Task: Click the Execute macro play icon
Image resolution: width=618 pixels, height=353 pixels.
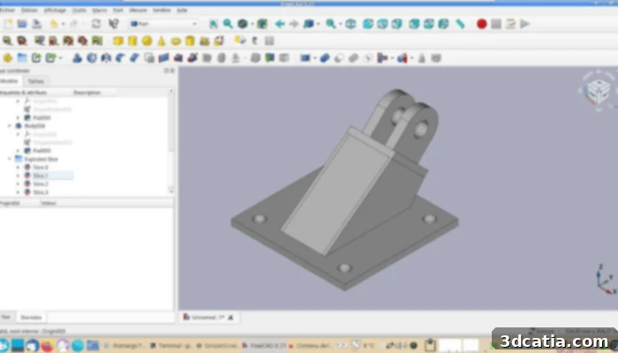Action: point(525,24)
